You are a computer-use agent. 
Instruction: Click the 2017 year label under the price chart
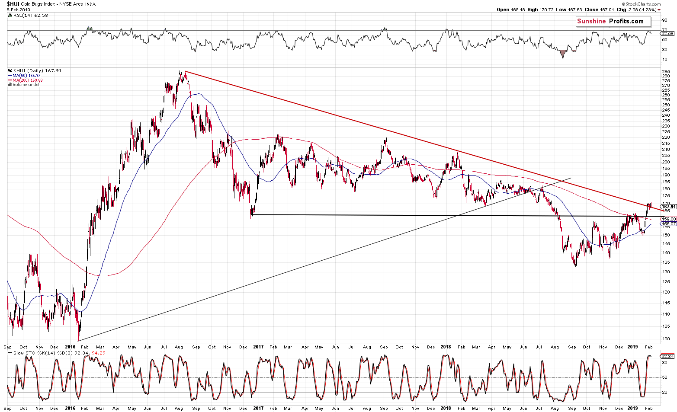258,347
